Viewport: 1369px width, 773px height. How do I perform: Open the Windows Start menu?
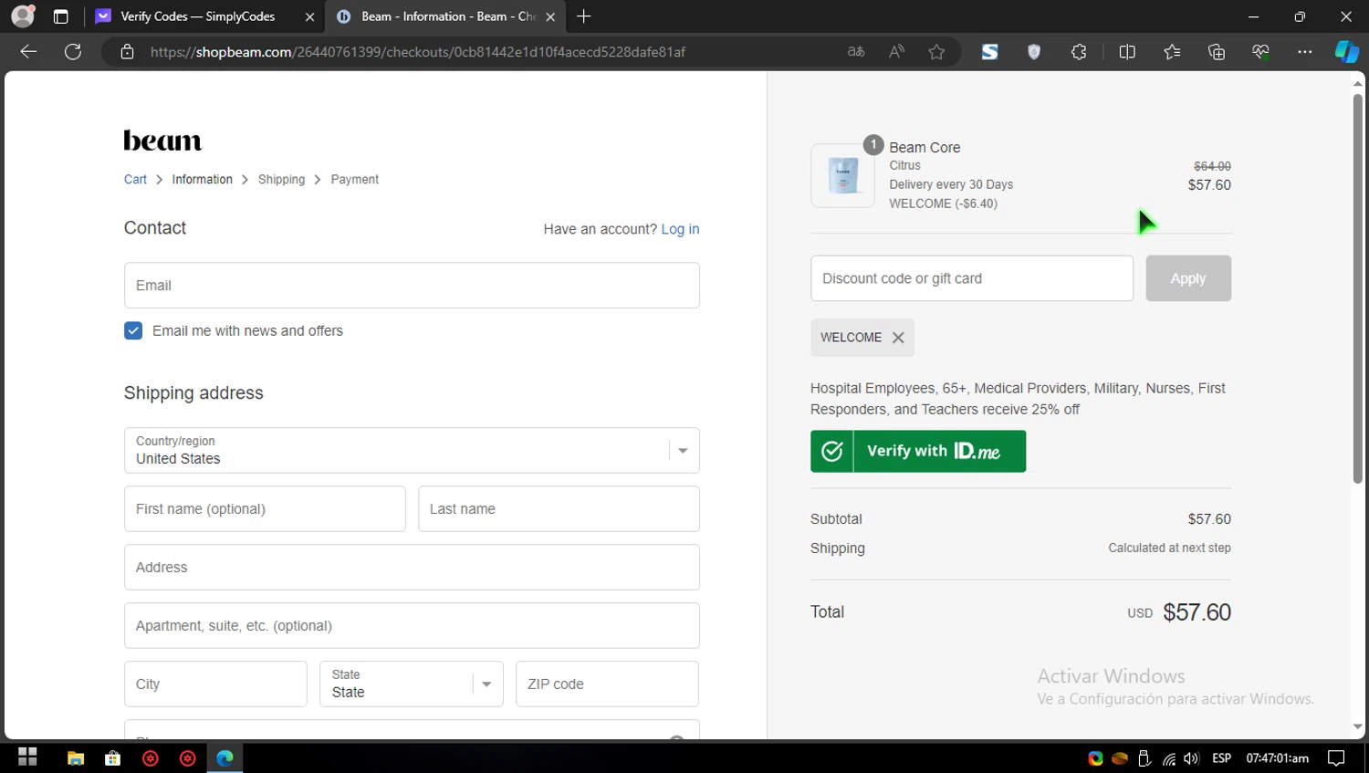click(x=27, y=757)
